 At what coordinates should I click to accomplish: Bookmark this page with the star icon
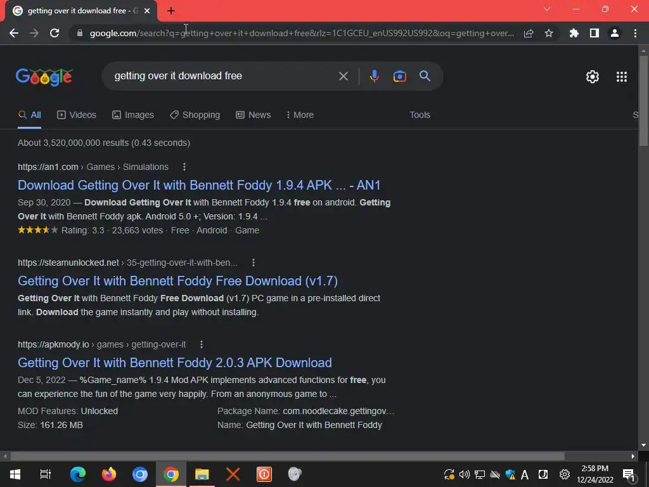click(x=549, y=33)
